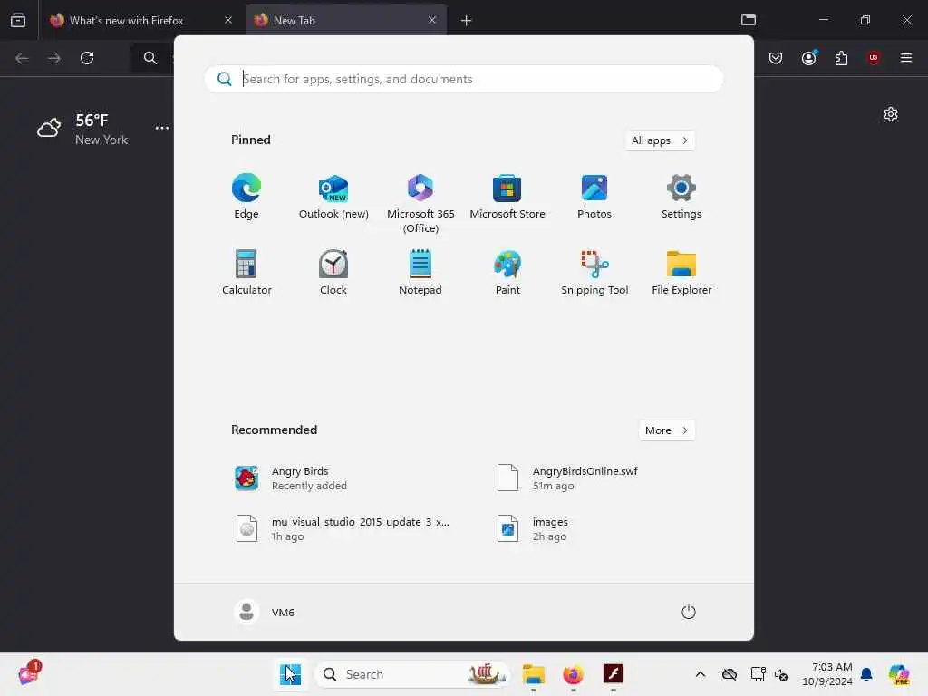Open Firefox Extensions puzzle icon
The height and width of the screenshot is (696, 928).
(841, 57)
